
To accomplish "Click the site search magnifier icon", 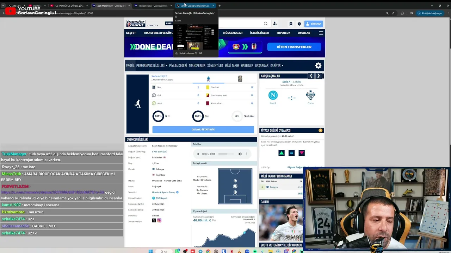I will click(x=266, y=24).
